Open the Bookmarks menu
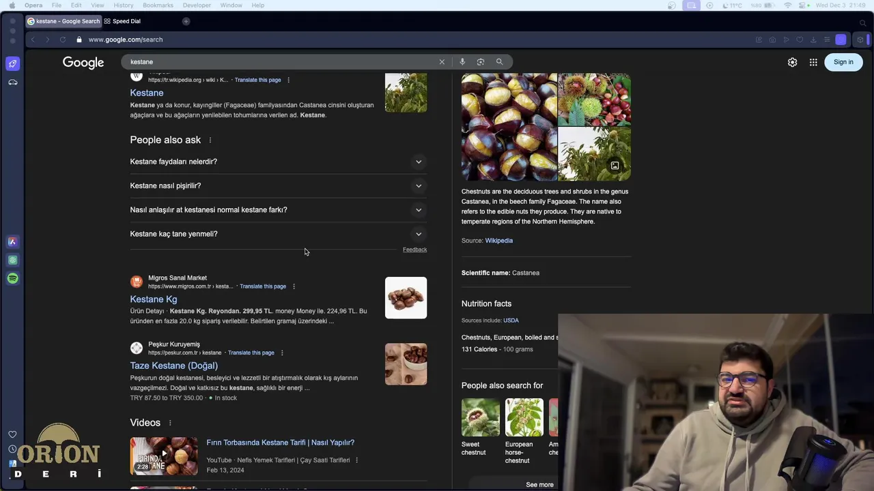Screen dimensions: 874x491 [x=158, y=5]
